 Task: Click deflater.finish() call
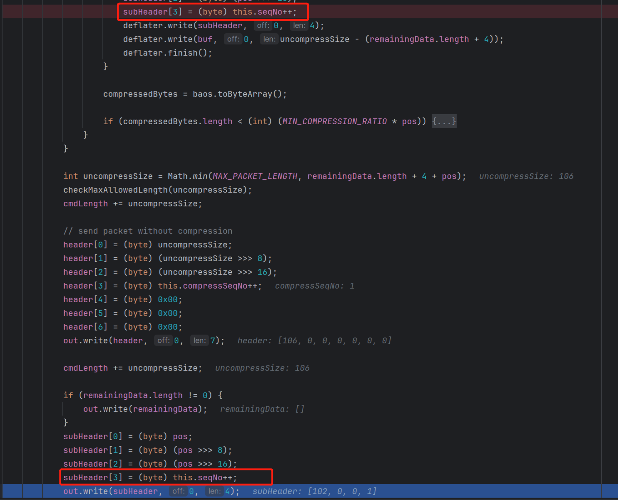(167, 53)
